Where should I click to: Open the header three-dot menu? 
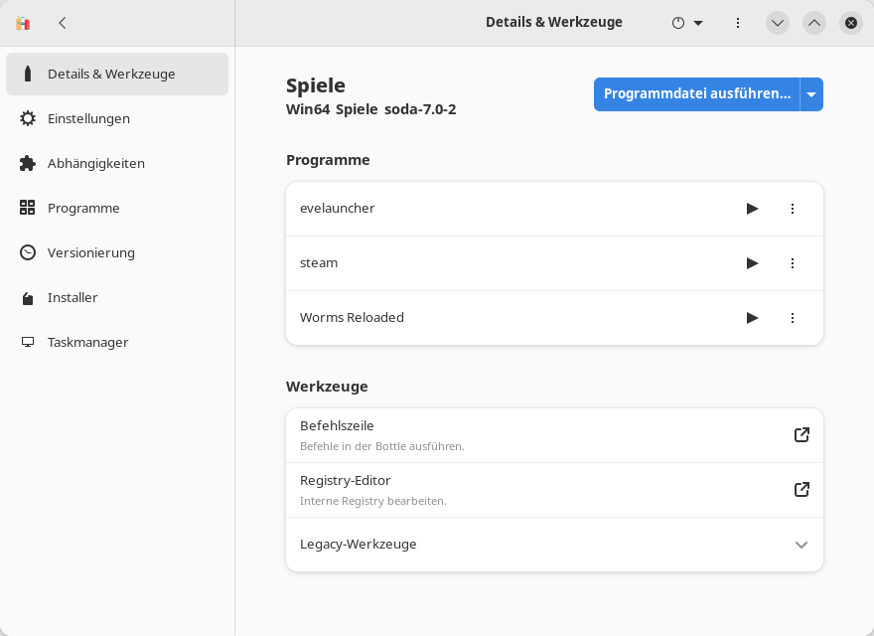point(738,23)
